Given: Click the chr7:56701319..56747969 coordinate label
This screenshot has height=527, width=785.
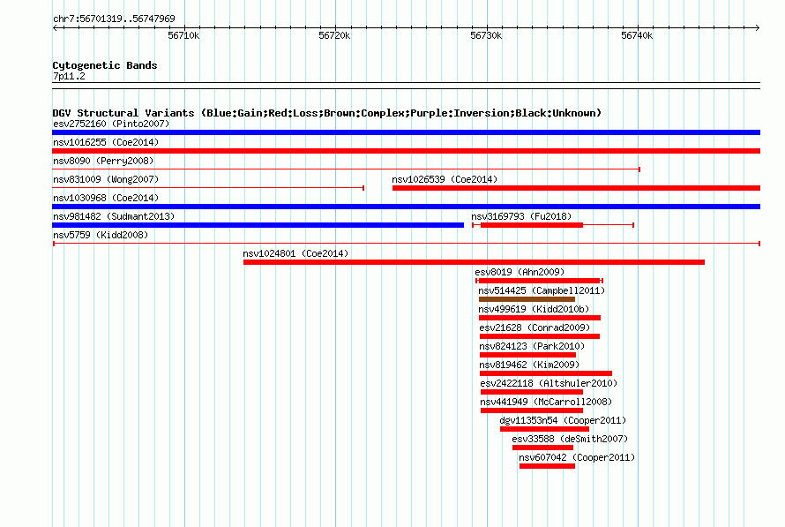Looking at the screenshot, I should (114, 19).
